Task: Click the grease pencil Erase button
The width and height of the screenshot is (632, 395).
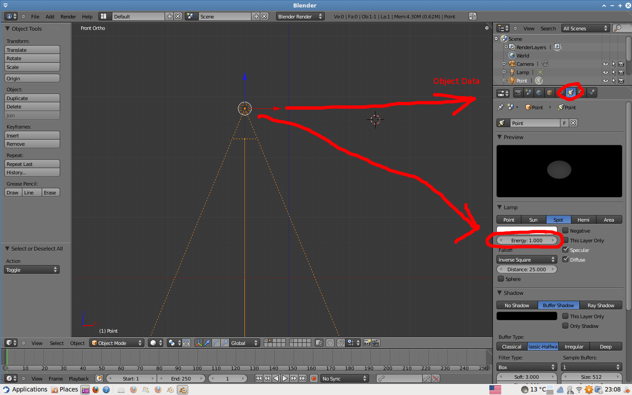Action: tap(50, 193)
